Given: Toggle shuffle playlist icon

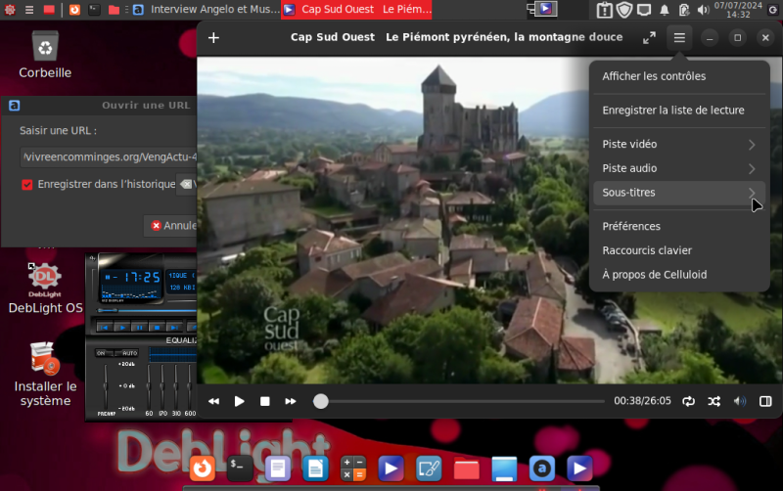Looking at the screenshot, I should click(714, 401).
